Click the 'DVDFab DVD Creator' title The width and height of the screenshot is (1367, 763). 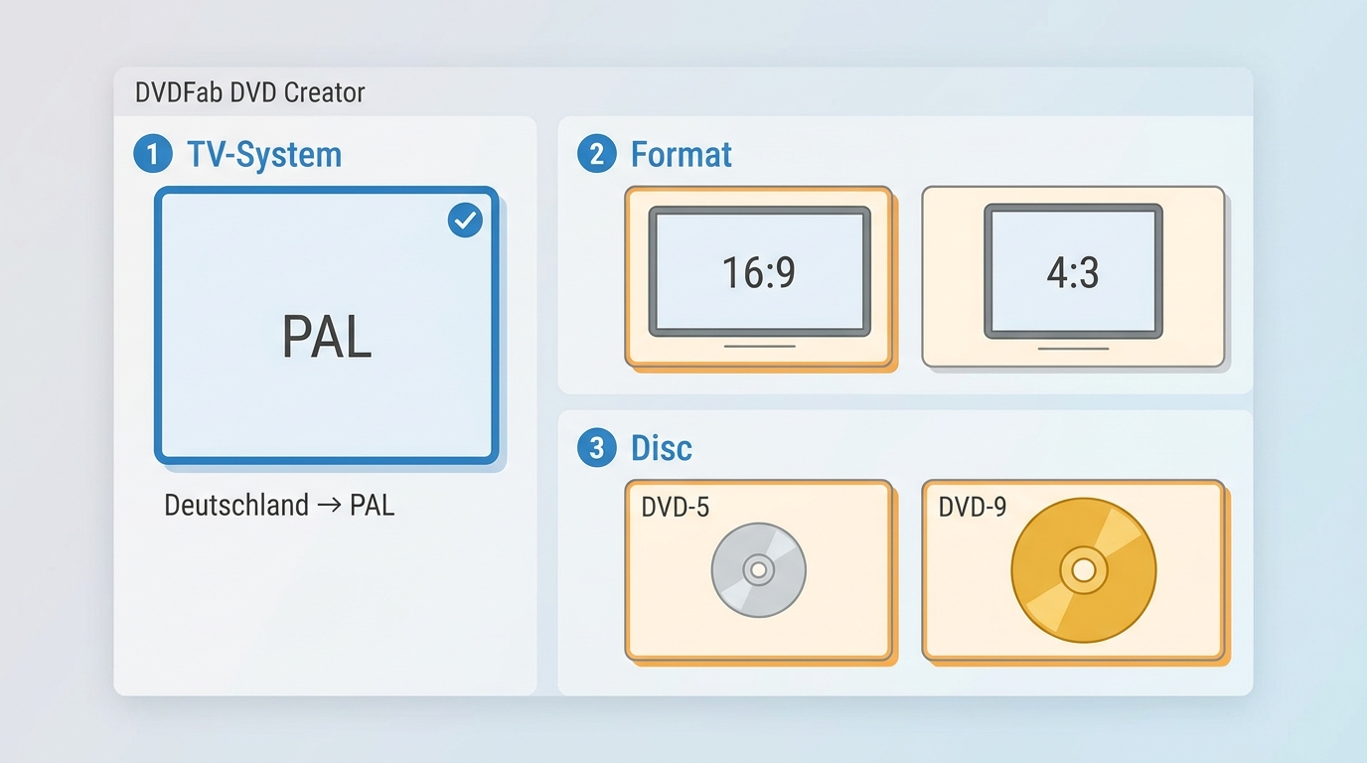pyautogui.click(x=250, y=93)
